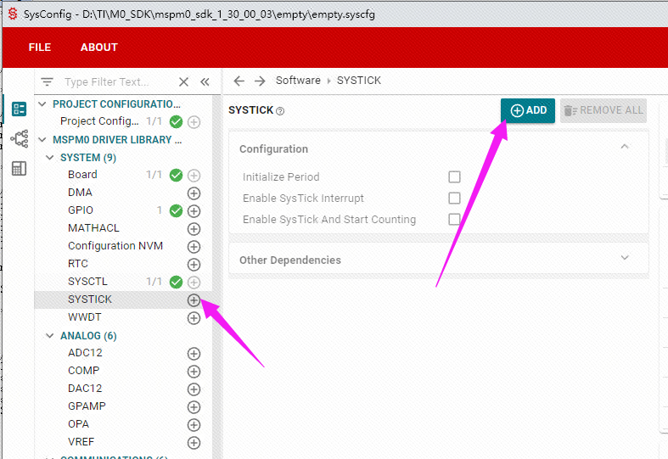The width and height of the screenshot is (668, 459).
Task: Collapse the ANALOG (6) tree group
Action: coord(50,335)
